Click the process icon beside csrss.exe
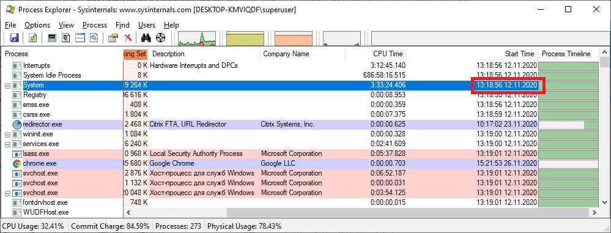The image size is (611, 233). (x=17, y=114)
